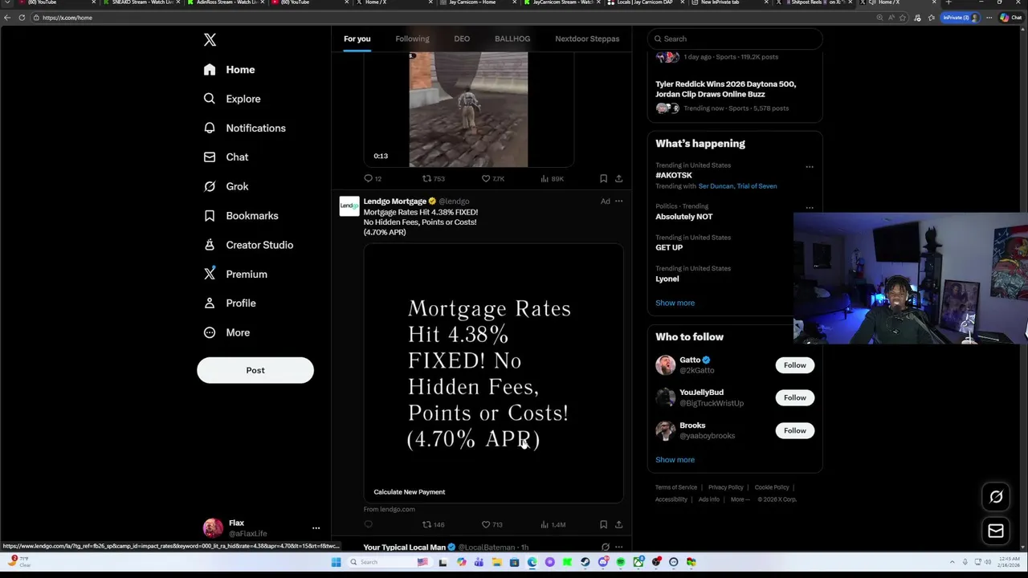Open the Privacy Policy link
Image resolution: width=1028 pixels, height=578 pixels.
[x=725, y=487]
